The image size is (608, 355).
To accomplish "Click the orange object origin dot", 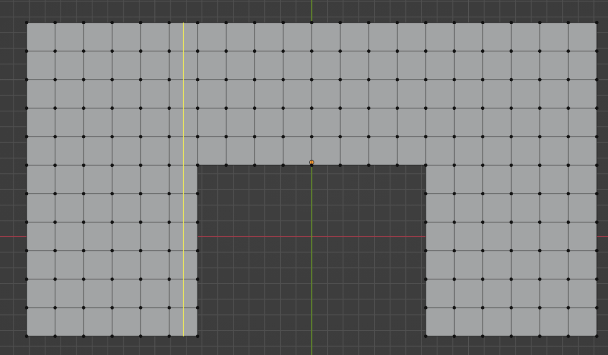I will coord(312,163).
